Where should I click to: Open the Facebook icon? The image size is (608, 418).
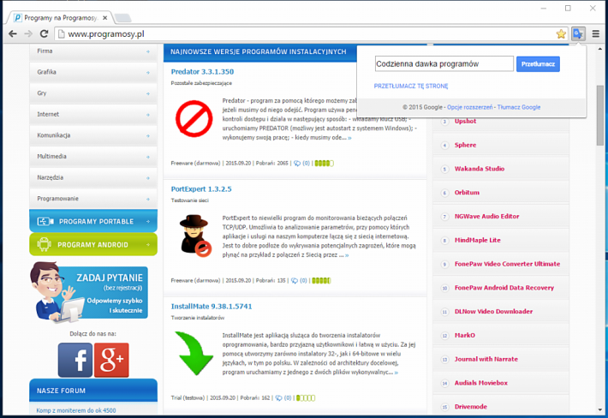[x=75, y=360]
